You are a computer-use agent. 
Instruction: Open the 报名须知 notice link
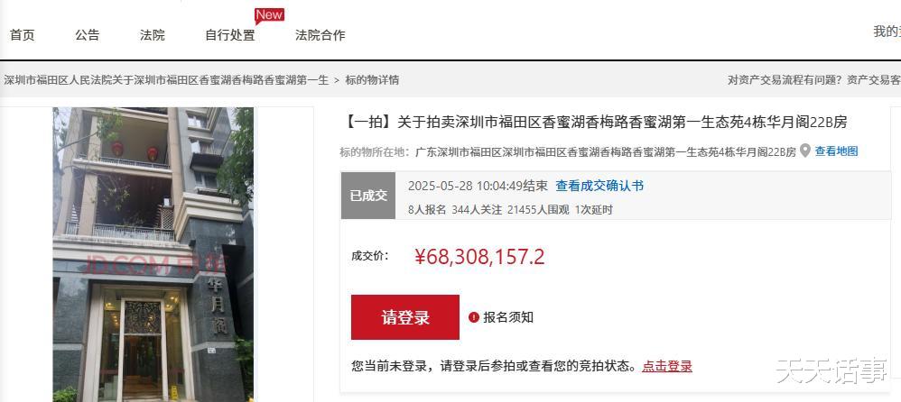508,317
